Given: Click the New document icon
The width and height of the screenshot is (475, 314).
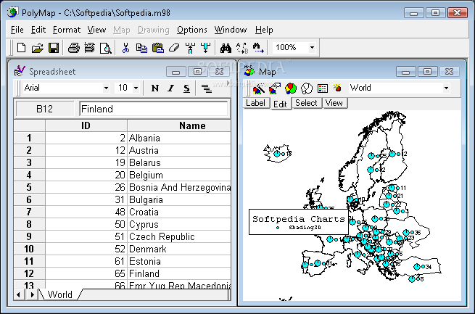Looking at the screenshot, I should [21, 48].
